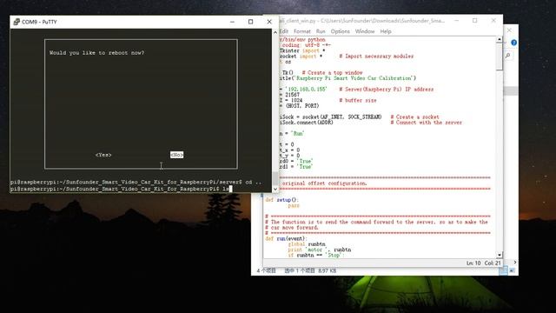The image size is (556, 313).
Task: Close the COM9 PuTTY window
Action: (x=269, y=22)
